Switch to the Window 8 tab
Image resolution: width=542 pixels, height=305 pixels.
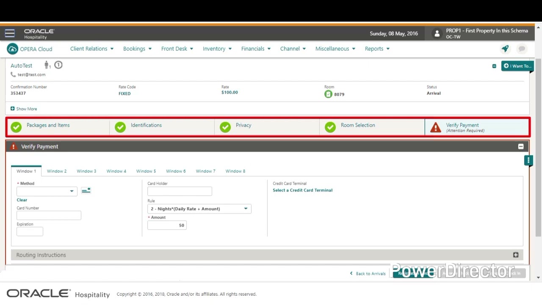coord(235,171)
